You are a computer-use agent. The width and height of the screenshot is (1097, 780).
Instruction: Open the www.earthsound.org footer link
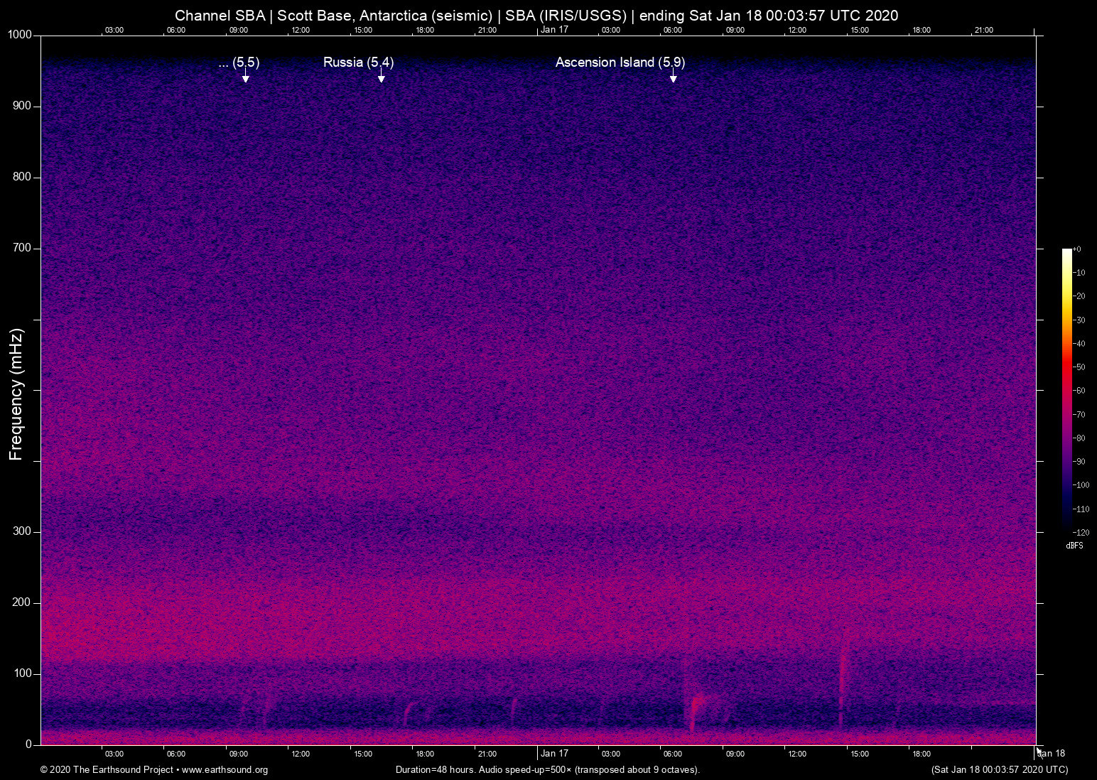pos(225,770)
